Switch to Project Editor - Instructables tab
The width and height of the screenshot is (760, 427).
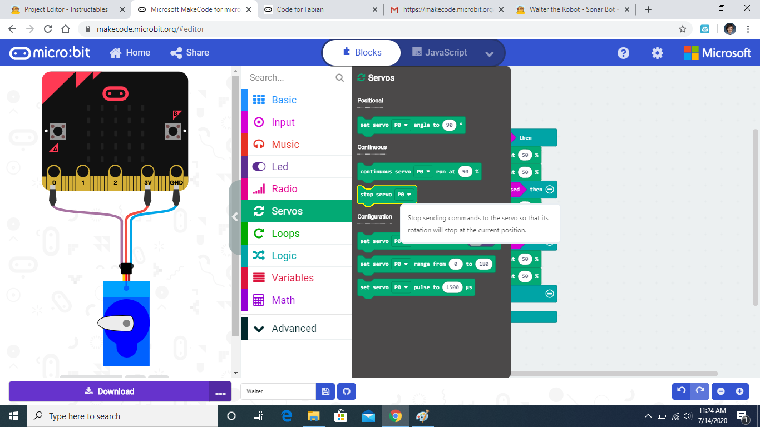coord(67,9)
